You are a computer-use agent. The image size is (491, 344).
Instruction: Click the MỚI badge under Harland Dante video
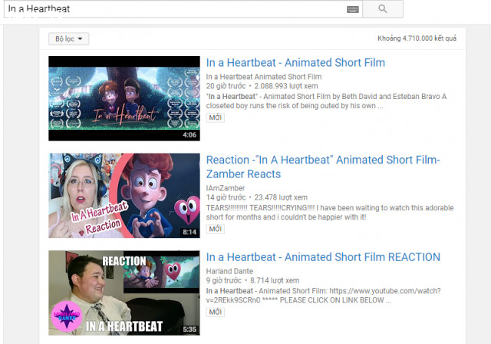tap(215, 312)
